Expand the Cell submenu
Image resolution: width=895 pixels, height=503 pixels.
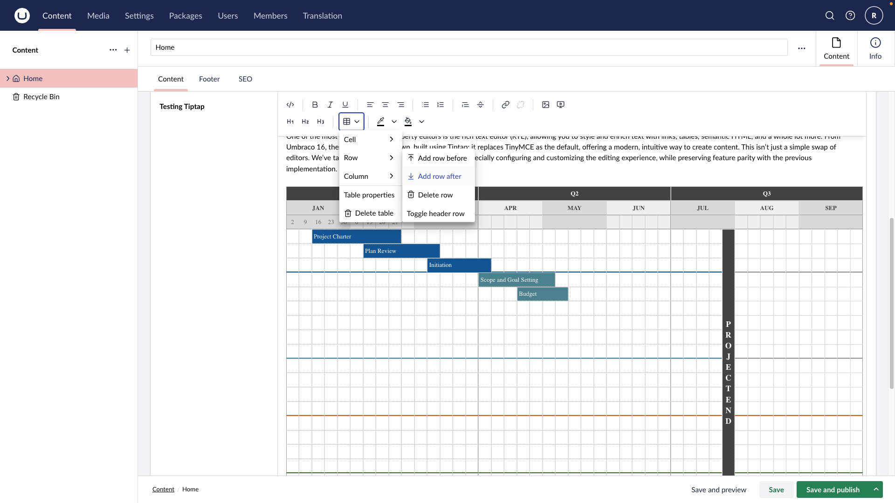[369, 139]
